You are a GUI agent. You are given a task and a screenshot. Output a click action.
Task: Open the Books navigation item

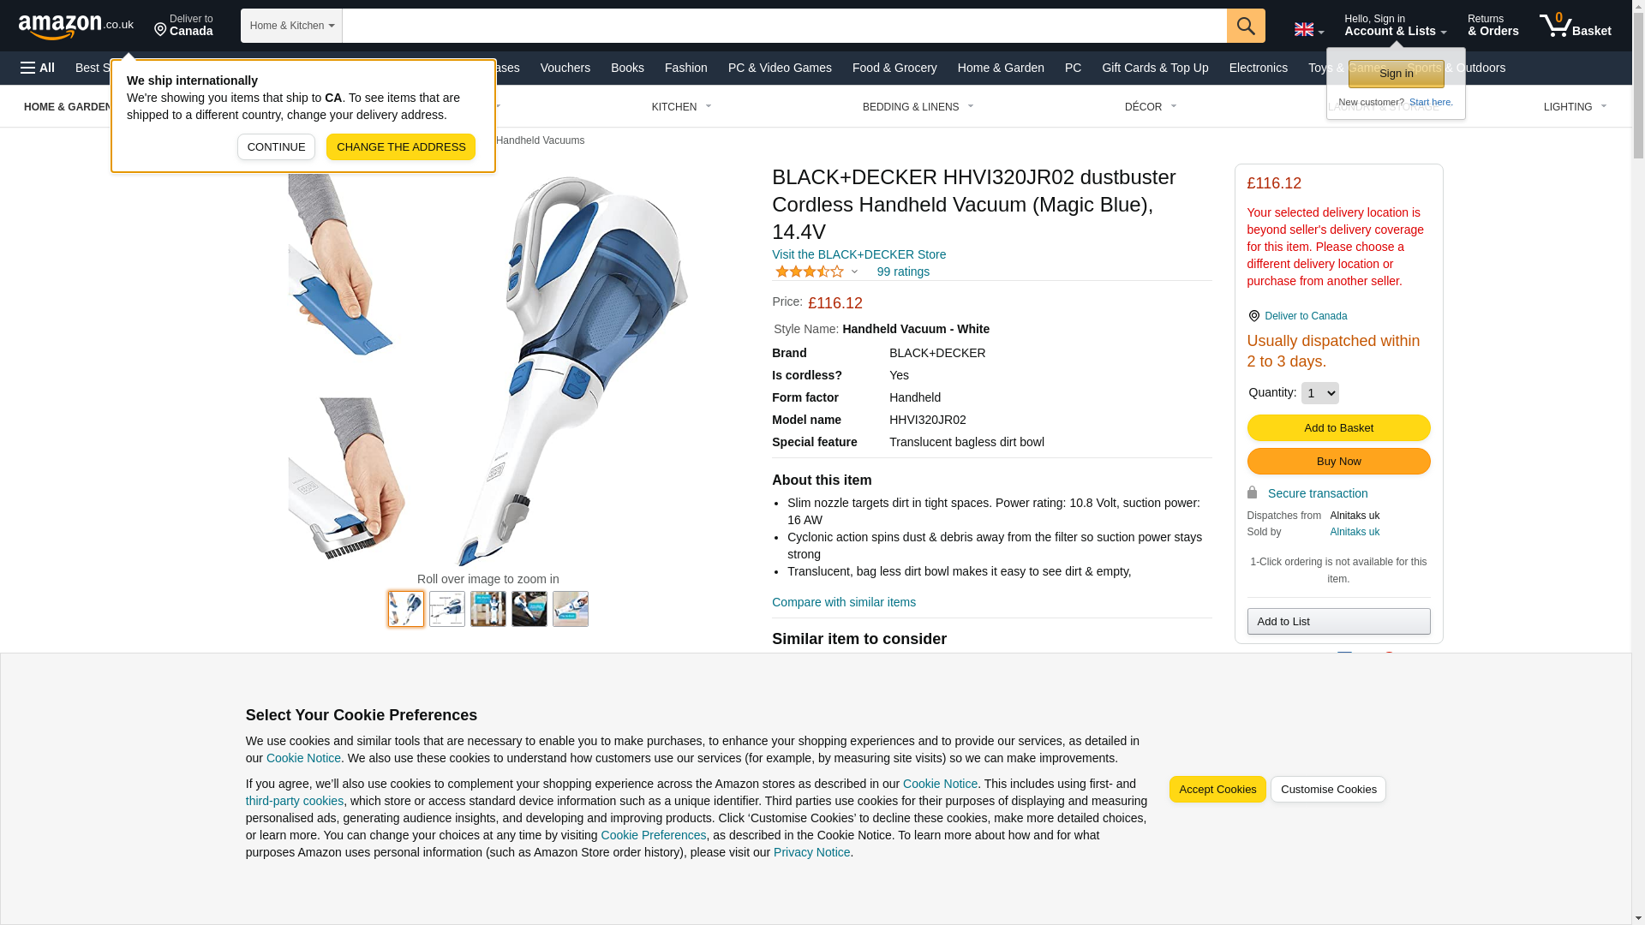pos(627,68)
